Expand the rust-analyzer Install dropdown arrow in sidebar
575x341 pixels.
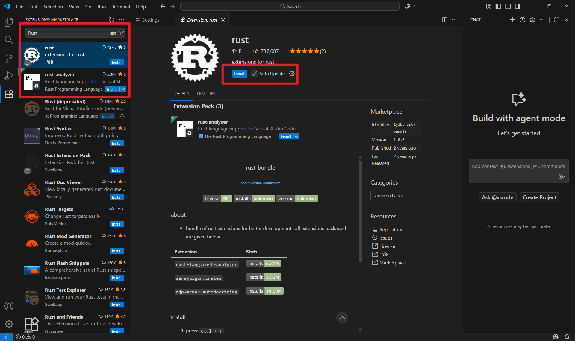click(x=123, y=89)
